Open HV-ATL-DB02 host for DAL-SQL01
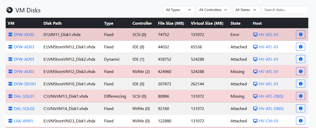Viewport: 316px width, 128px height. tap(271, 96)
